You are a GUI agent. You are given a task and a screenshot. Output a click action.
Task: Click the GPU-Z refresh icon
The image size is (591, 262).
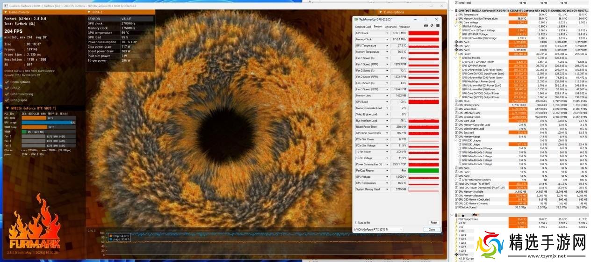(x=431, y=25)
